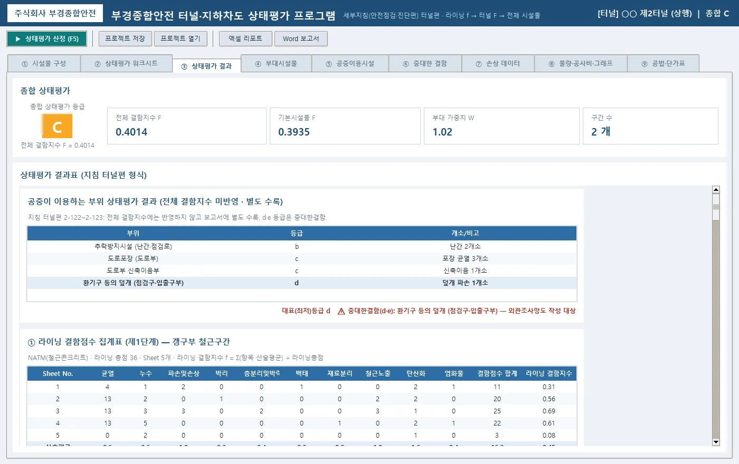Click the 프로젝트 저장 button
The width and height of the screenshot is (739, 464).
pos(125,38)
